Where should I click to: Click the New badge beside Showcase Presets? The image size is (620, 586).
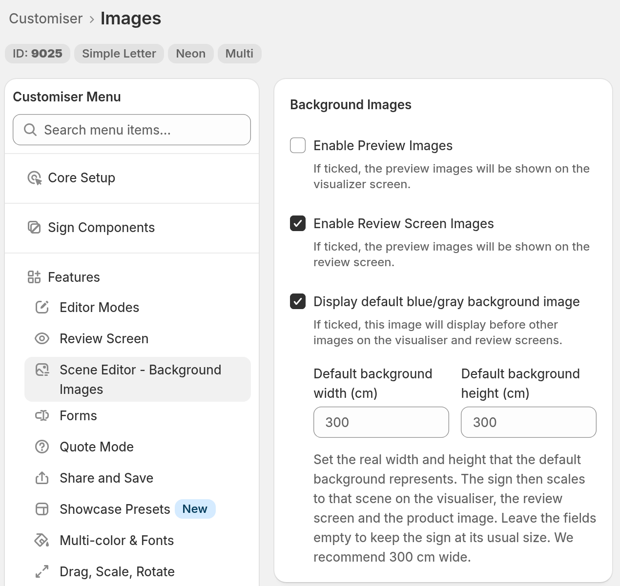point(195,509)
